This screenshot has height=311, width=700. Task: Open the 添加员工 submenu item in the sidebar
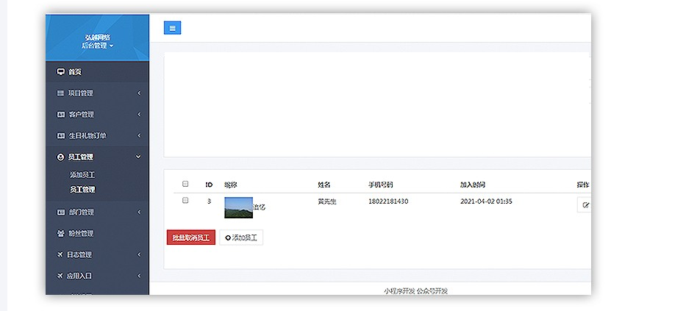point(82,175)
